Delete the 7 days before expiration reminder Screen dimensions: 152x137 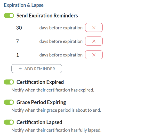(94, 41)
